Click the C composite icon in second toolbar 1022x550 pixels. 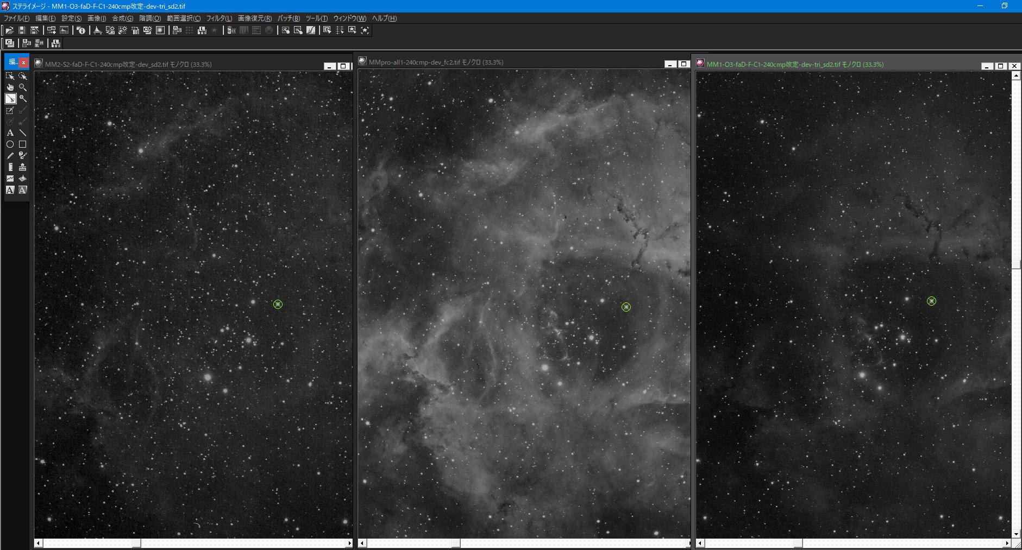9,43
